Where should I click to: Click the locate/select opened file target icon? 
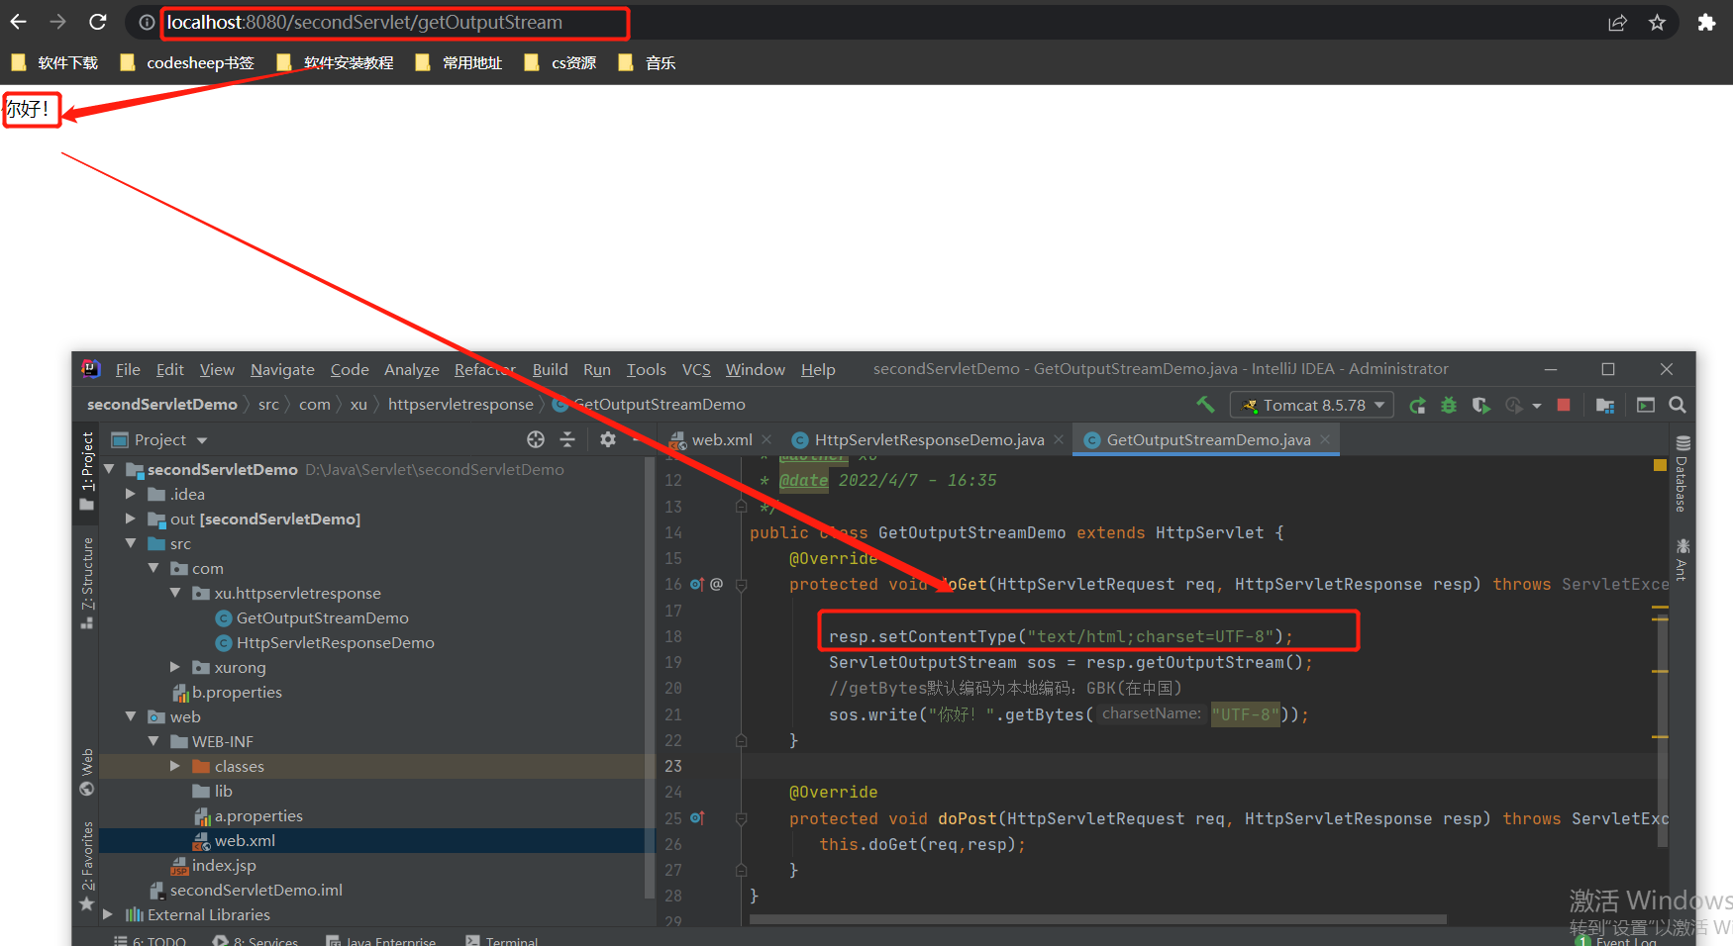point(536,439)
